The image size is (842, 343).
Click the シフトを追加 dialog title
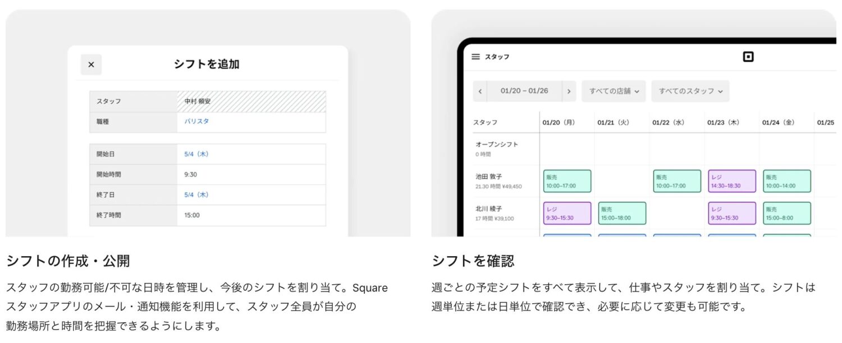[207, 64]
